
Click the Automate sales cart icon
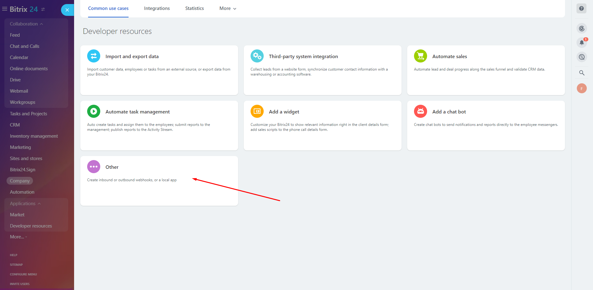click(421, 56)
